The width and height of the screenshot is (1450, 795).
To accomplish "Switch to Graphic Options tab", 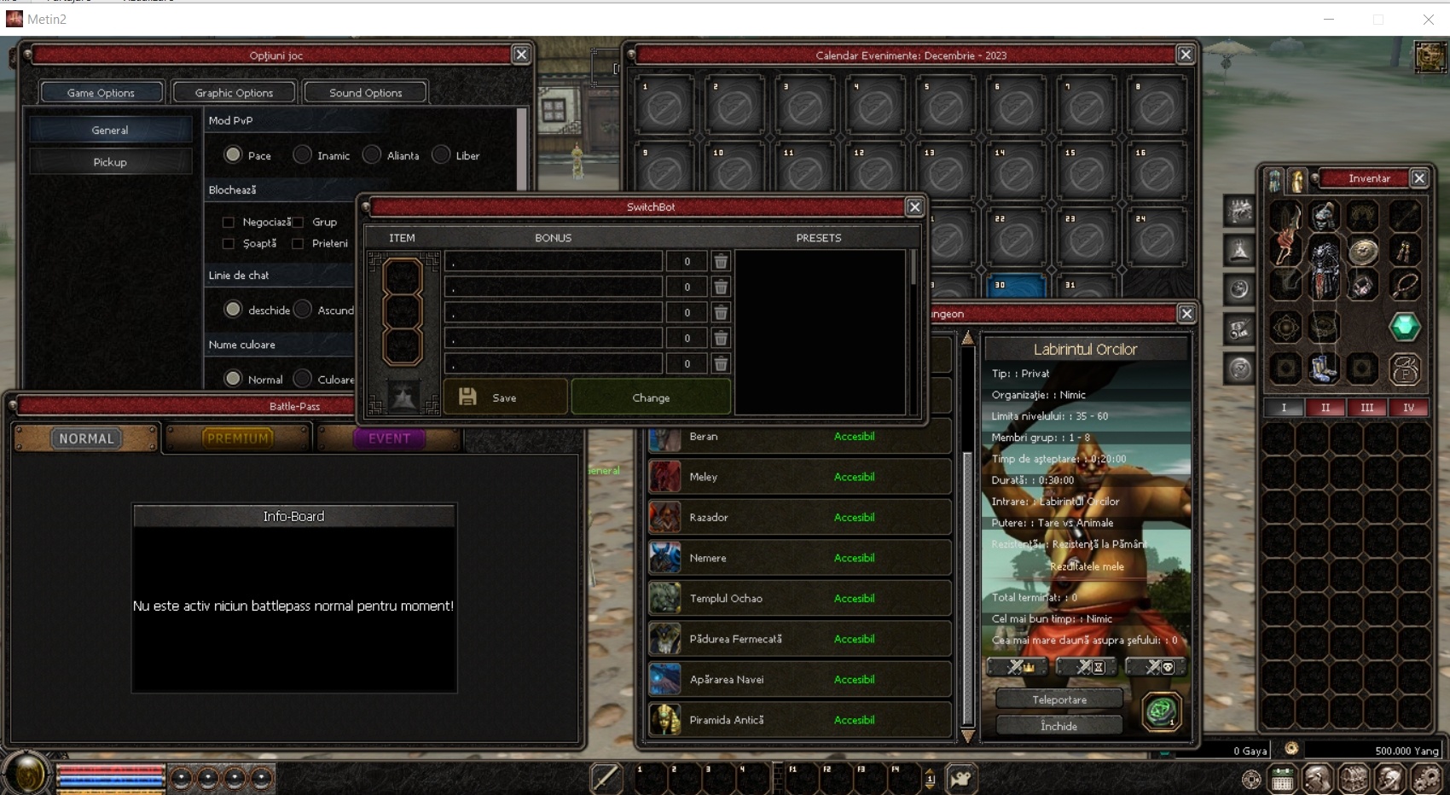I will 234,92.
